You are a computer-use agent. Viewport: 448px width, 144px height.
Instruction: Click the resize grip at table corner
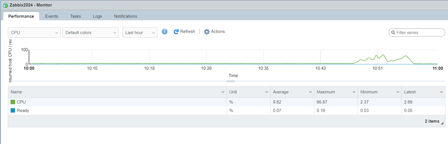[x=442, y=123]
